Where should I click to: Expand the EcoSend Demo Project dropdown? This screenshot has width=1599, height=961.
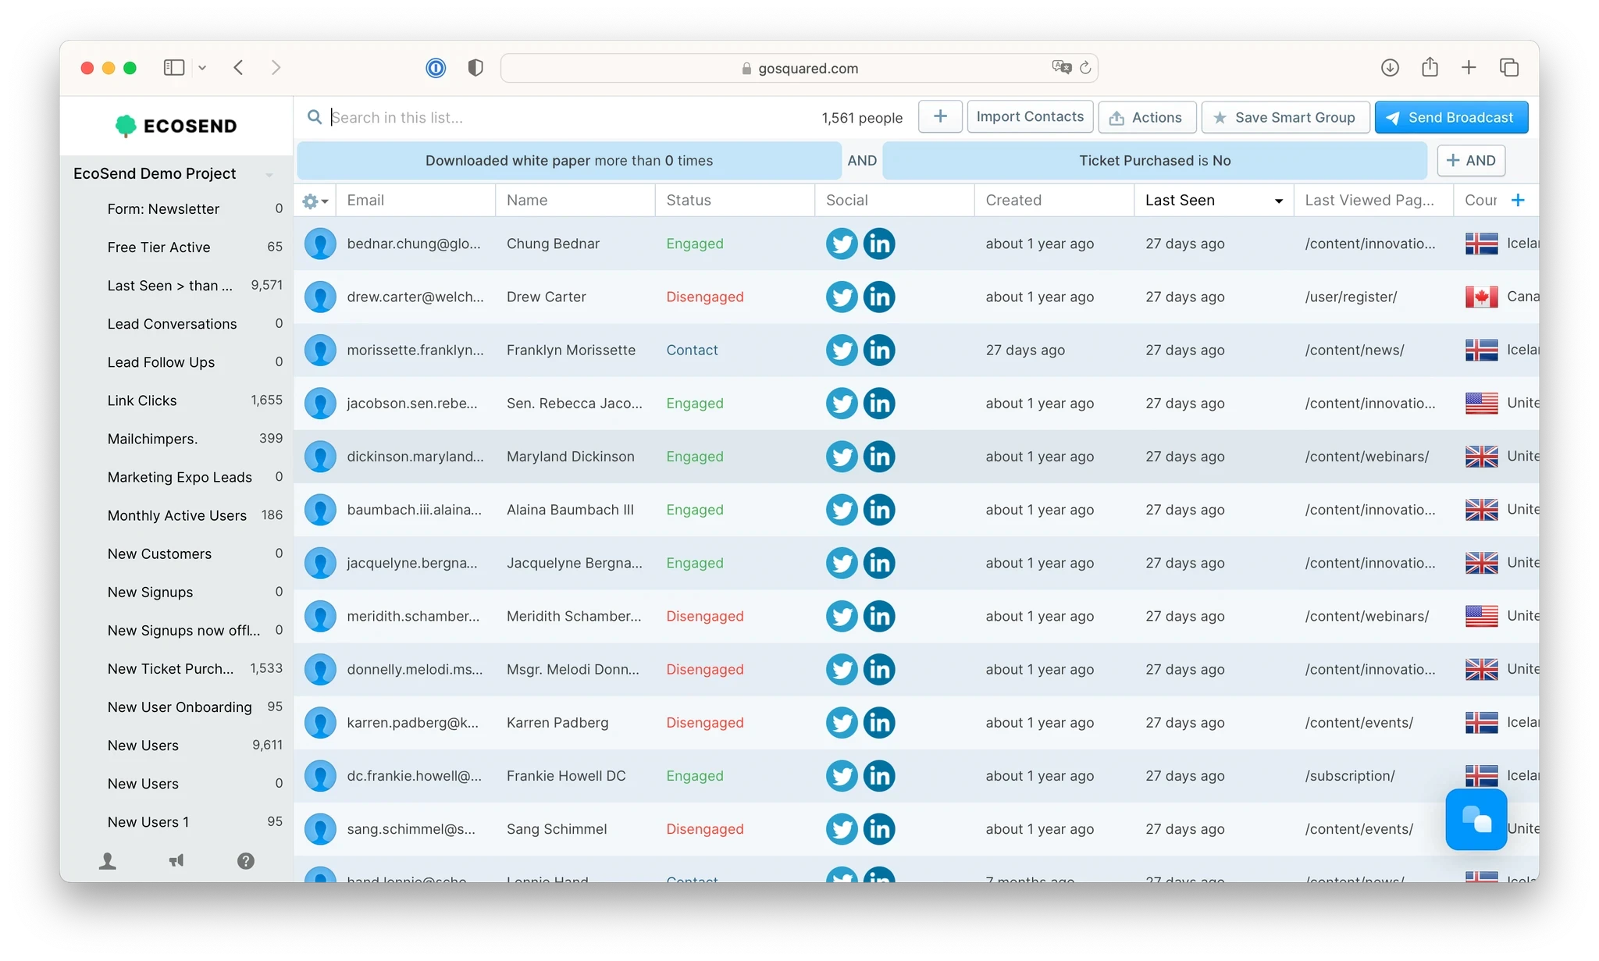(269, 174)
